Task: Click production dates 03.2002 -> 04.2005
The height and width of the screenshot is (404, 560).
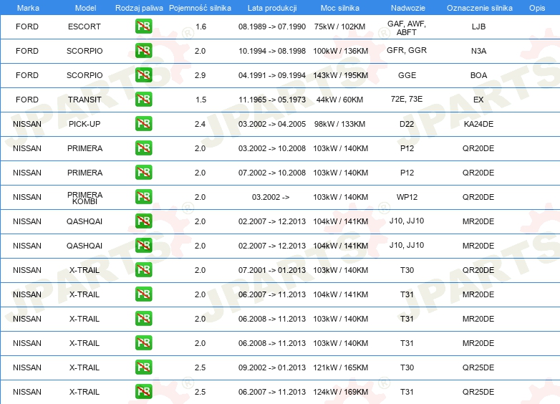Action: [x=272, y=124]
